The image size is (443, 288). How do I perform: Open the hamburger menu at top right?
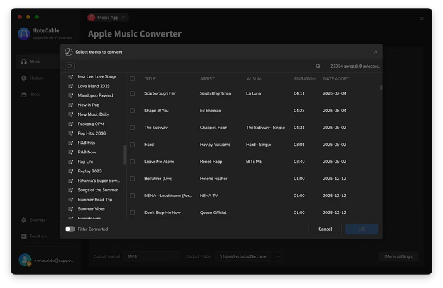point(421,18)
